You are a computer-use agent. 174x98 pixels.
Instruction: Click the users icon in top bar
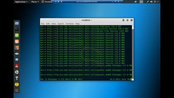point(135,2)
